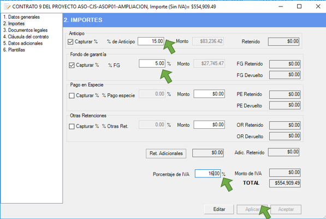Click the % Pago especie field

pyautogui.click(x=152, y=94)
